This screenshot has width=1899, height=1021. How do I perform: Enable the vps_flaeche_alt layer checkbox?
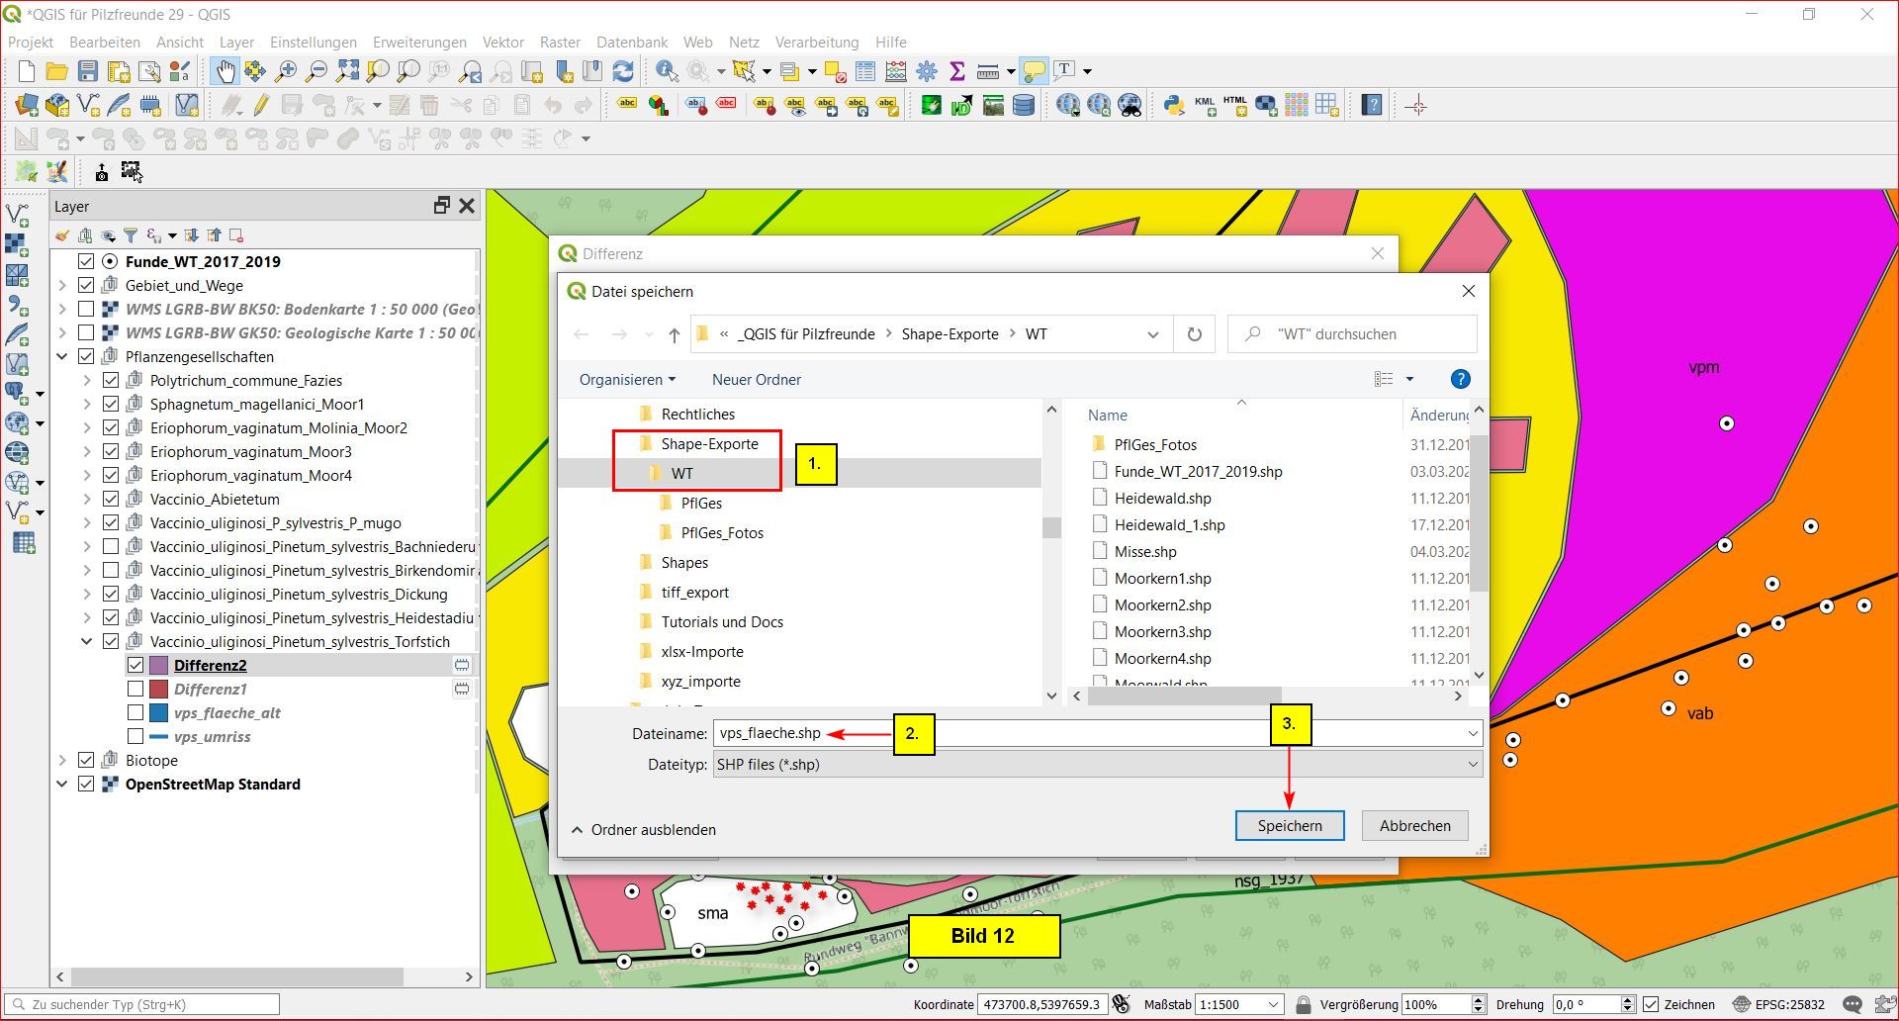pos(136,712)
